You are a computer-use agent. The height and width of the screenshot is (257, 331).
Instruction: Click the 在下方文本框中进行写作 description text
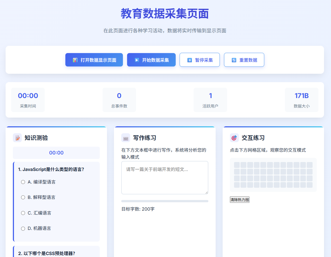(x=164, y=154)
